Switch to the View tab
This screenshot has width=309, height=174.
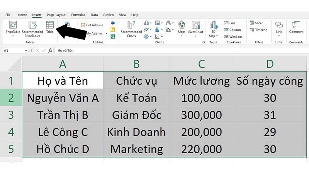point(122,15)
